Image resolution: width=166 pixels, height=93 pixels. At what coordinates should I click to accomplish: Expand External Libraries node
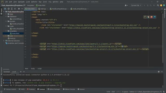click(x=4, y=41)
